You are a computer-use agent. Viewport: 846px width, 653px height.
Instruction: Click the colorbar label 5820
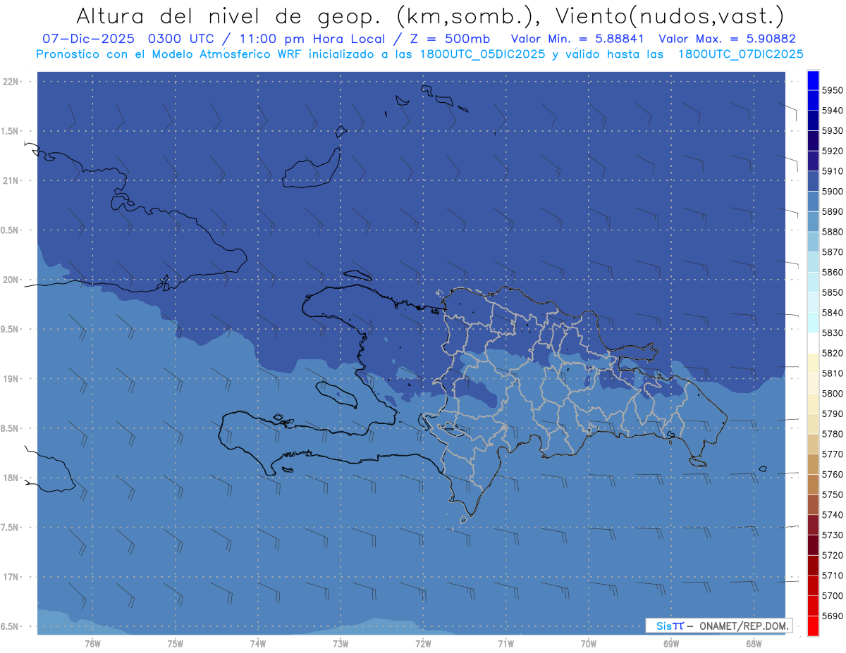tap(832, 353)
